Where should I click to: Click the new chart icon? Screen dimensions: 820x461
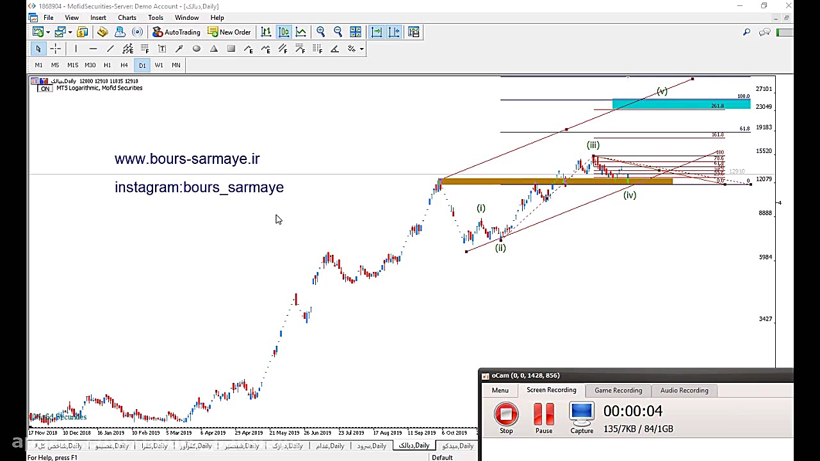point(38,32)
